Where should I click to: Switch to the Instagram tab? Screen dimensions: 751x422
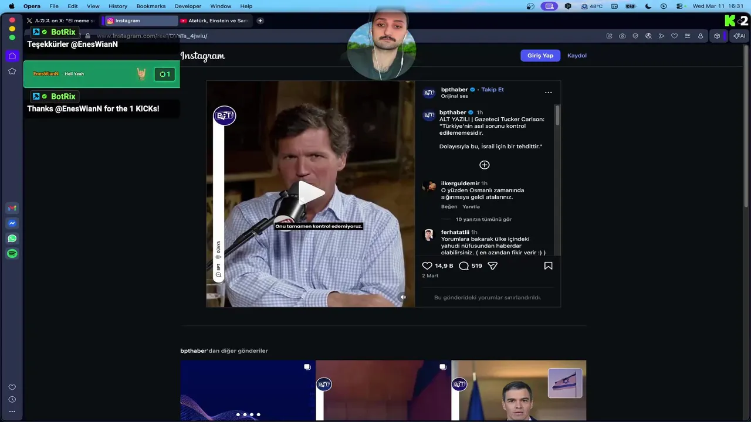coord(141,21)
